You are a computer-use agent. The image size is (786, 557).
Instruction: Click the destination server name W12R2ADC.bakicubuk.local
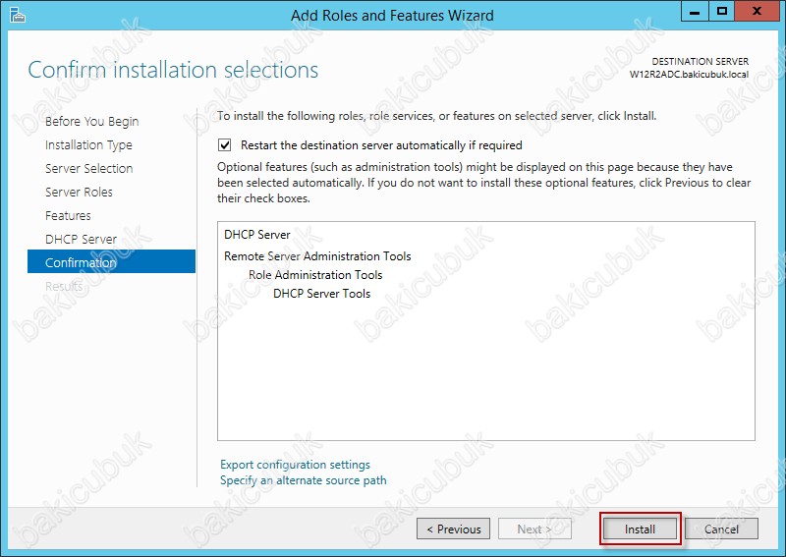(x=690, y=75)
